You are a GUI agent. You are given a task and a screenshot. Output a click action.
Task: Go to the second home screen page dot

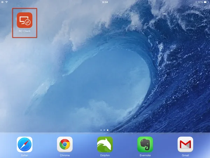pos(104,130)
